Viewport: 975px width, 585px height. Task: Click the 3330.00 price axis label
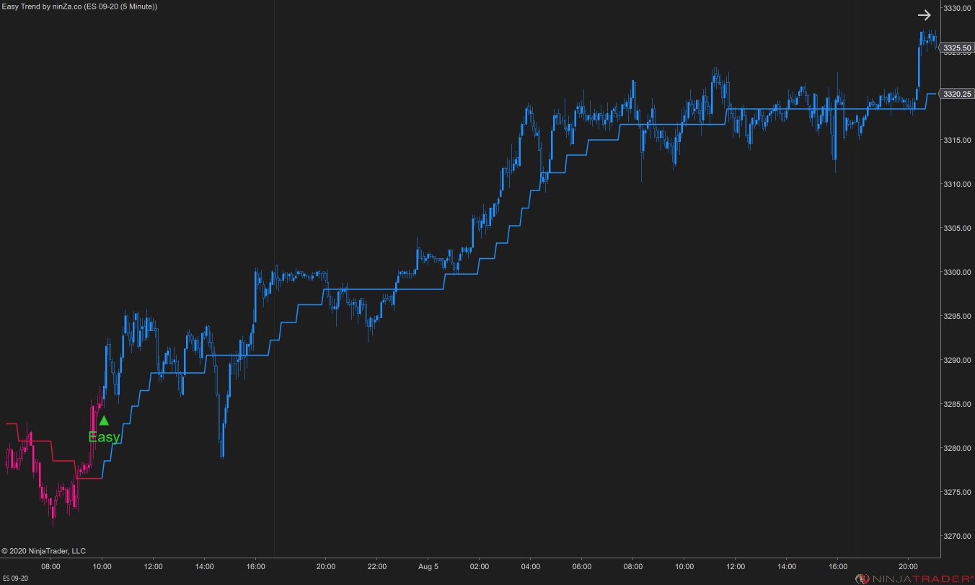point(957,9)
